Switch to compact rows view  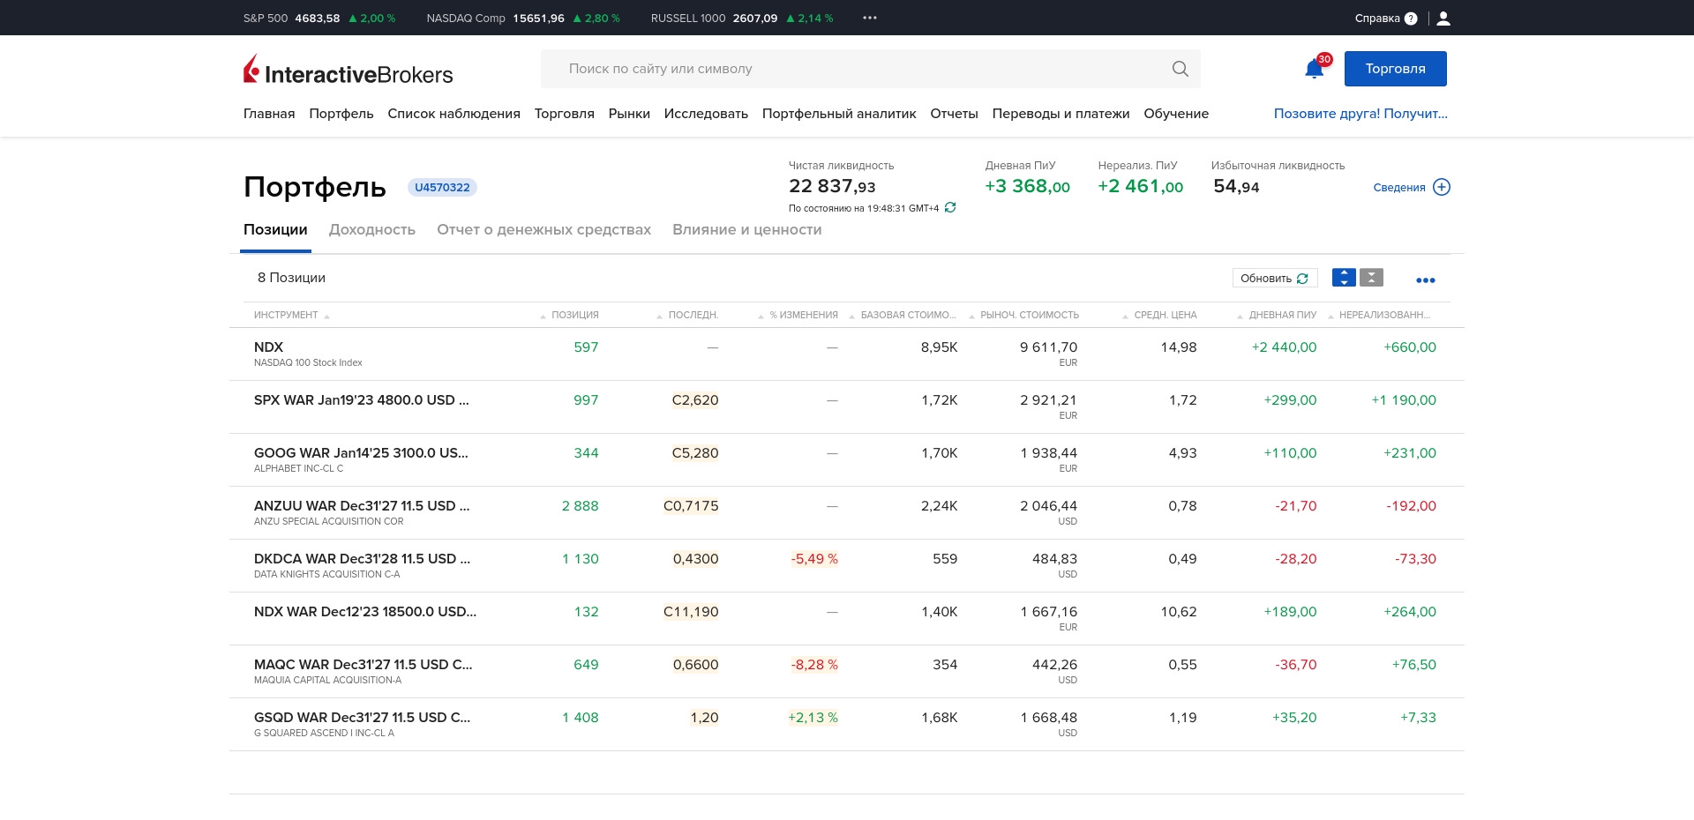click(1371, 278)
